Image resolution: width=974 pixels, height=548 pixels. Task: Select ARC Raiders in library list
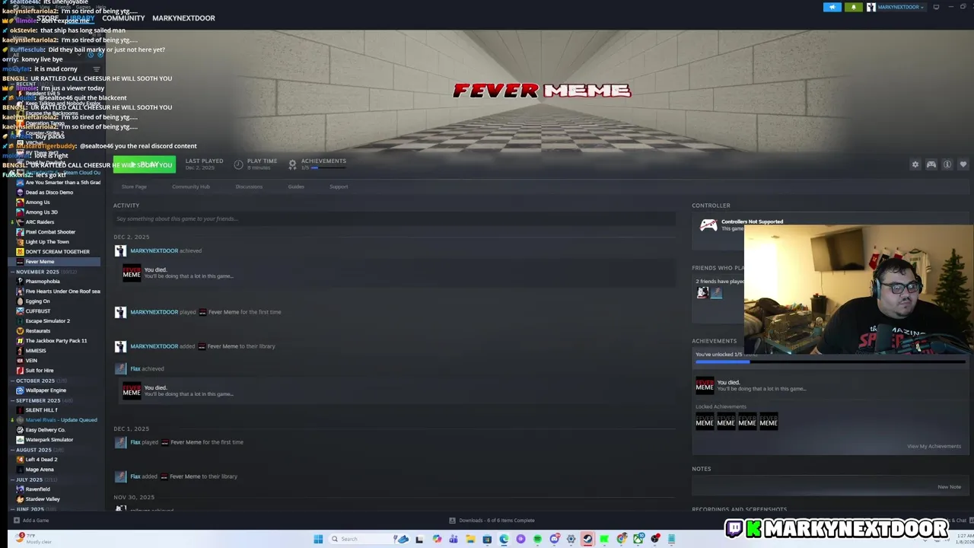click(x=40, y=222)
